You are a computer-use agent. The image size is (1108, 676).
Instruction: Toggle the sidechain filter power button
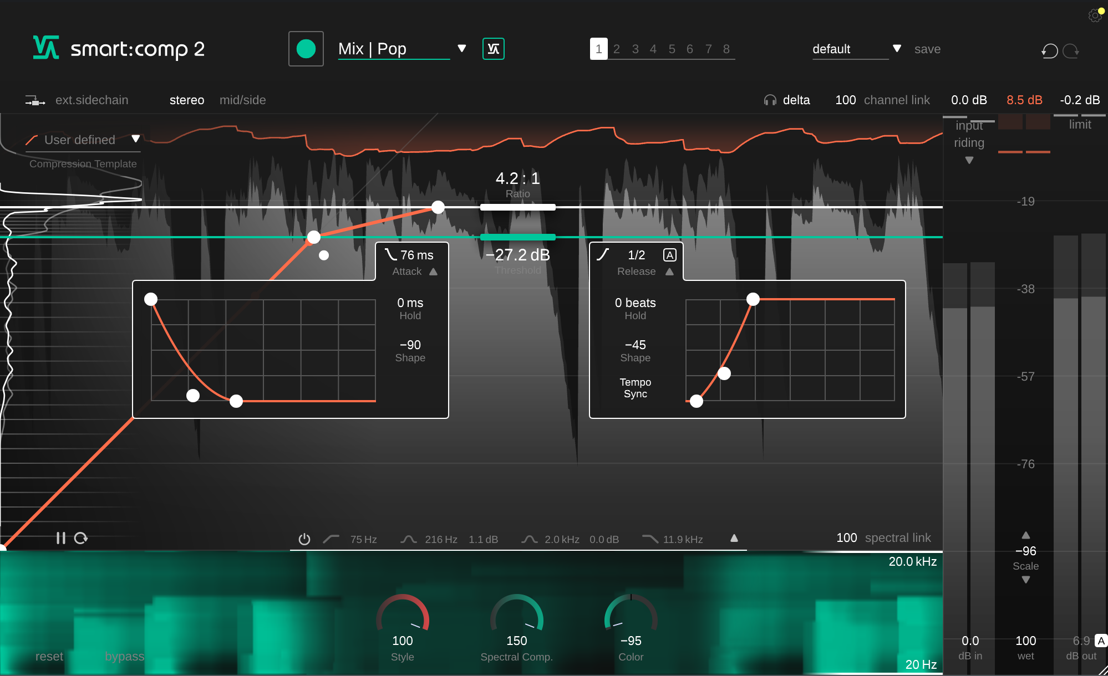click(x=304, y=538)
